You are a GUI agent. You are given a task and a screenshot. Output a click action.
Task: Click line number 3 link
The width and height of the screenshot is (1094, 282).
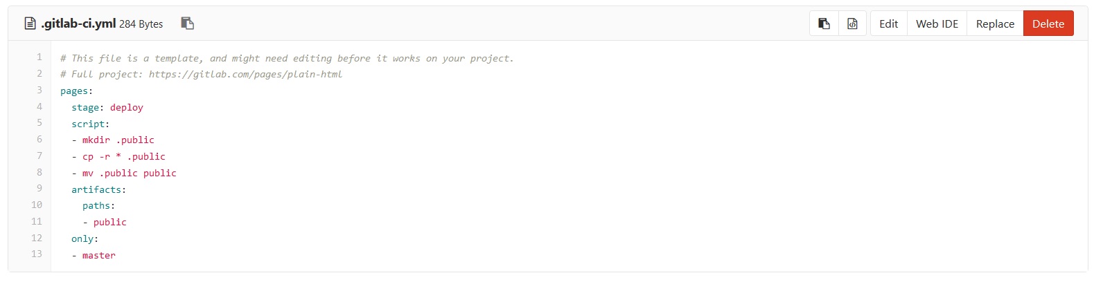[39, 90]
